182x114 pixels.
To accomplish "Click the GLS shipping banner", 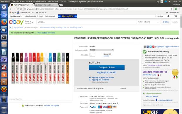I will coord(160,111).
